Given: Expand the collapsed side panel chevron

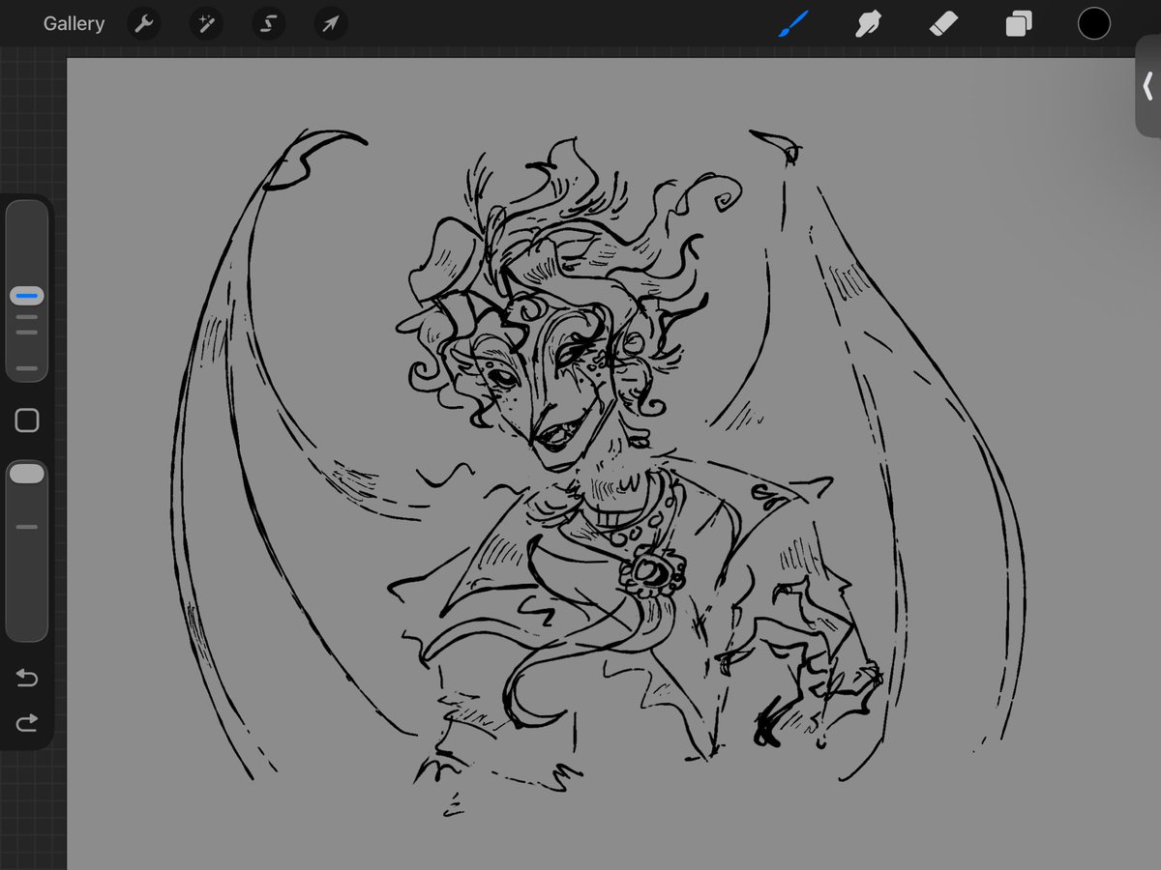Looking at the screenshot, I should (1148, 86).
